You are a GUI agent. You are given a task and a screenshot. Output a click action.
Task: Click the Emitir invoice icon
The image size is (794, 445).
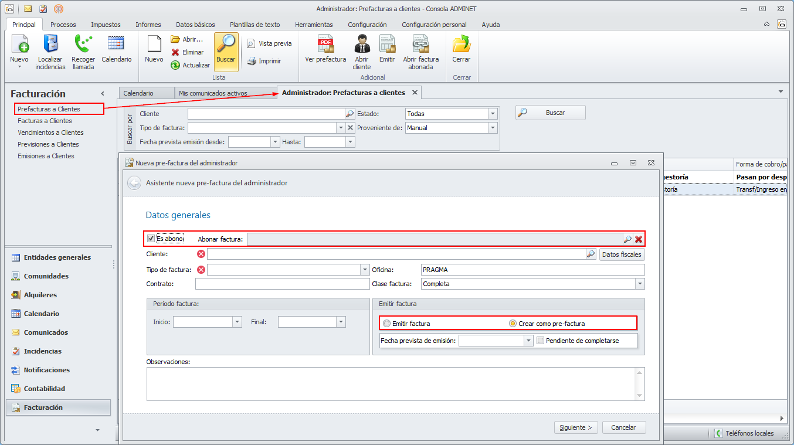pos(387,45)
